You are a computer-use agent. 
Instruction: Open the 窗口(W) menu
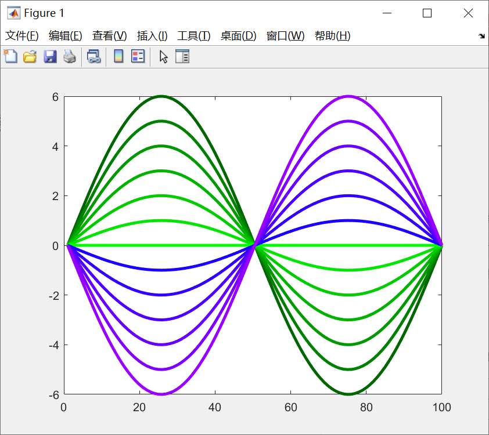(285, 36)
